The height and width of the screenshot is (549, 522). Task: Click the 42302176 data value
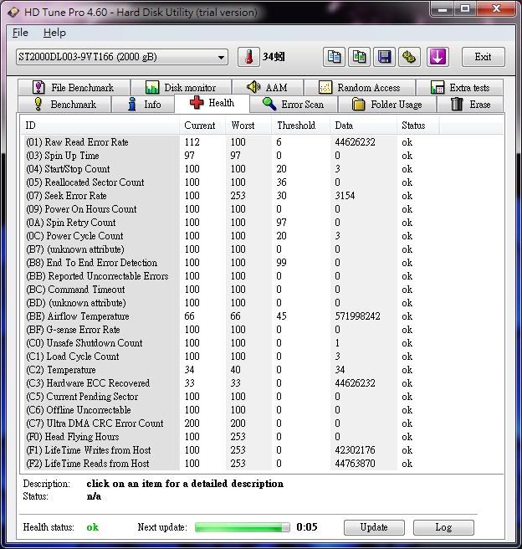click(355, 450)
